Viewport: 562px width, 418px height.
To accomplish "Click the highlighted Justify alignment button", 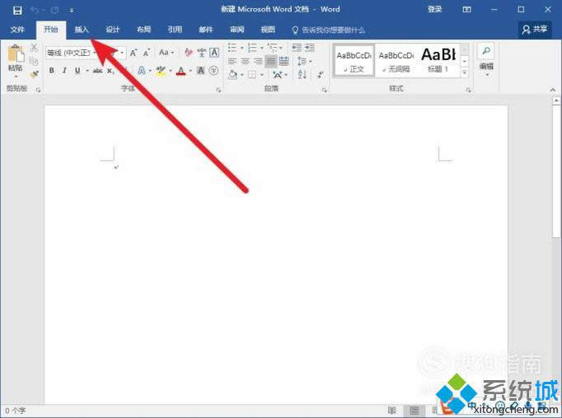I will tap(271, 61).
